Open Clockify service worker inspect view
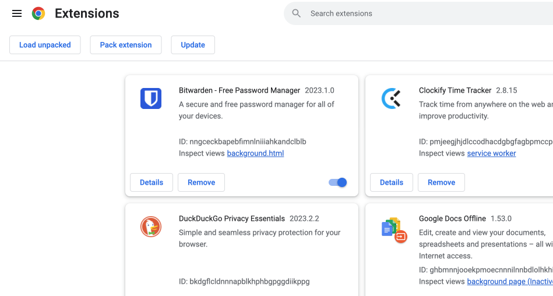 (492, 153)
